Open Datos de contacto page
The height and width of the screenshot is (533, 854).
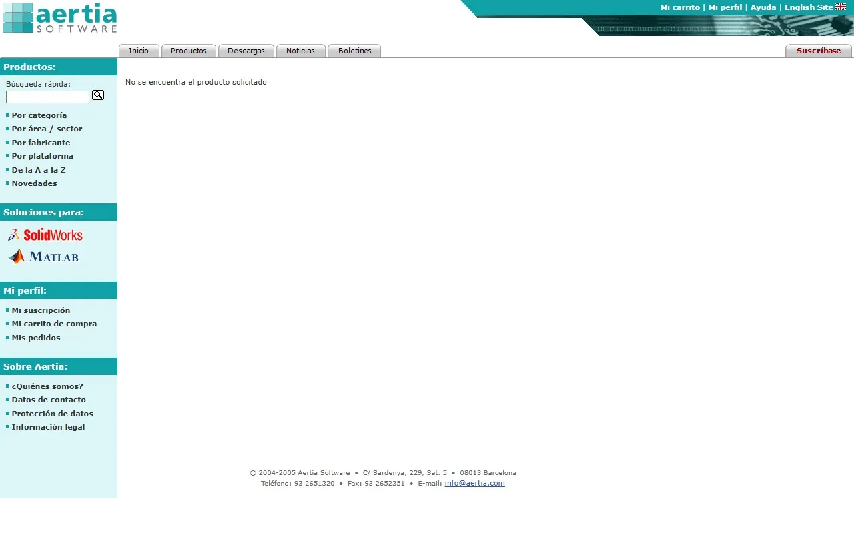point(49,400)
